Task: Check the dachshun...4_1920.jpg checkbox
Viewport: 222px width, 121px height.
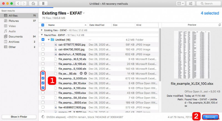Action: pyautogui.click(x=43, y=54)
